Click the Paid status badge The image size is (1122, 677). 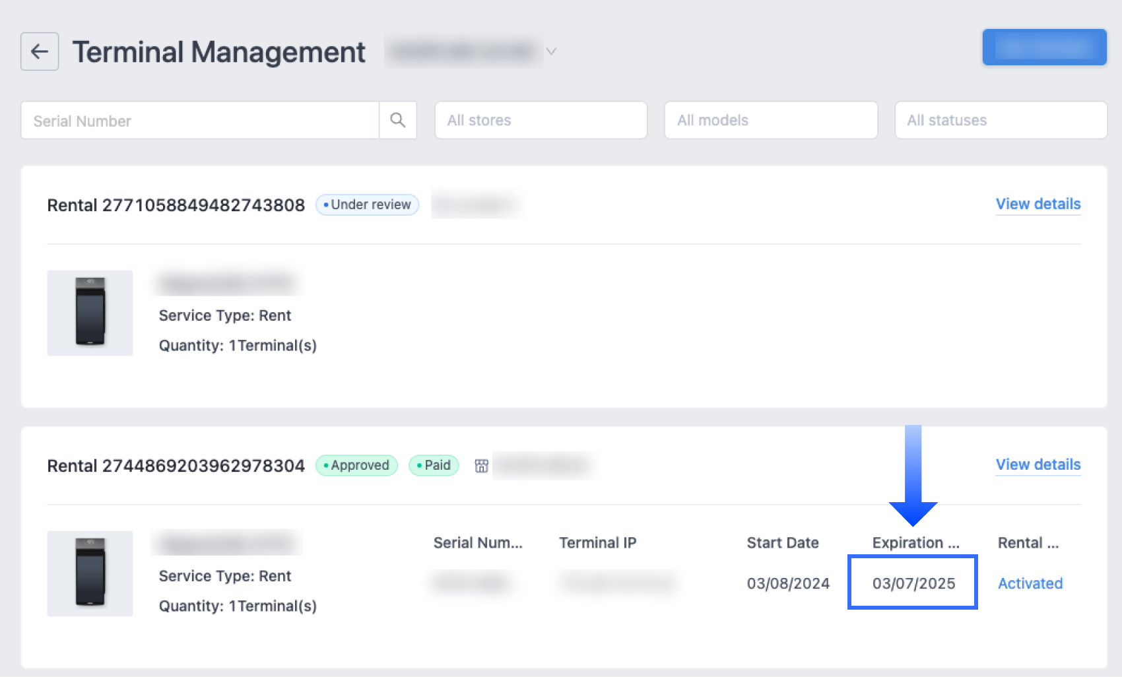tap(434, 465)
